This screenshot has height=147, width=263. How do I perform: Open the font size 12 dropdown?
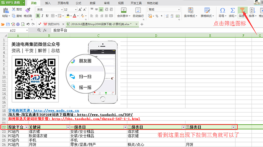click(76, 10)
